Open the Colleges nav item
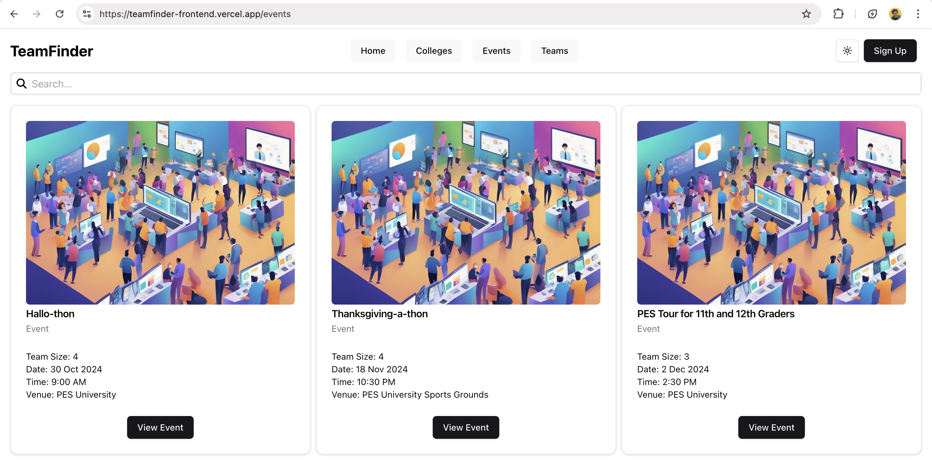The image size is (932, 467). (x=433, y=51)
